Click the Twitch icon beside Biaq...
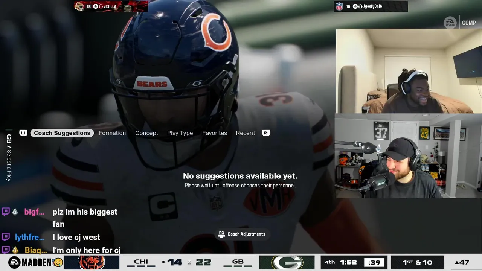 click(6, 250)
